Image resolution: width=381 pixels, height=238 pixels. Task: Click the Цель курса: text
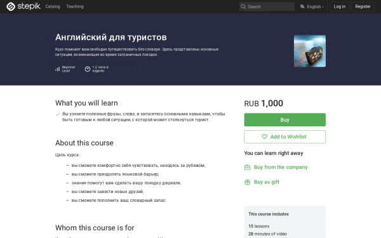[x=67, y=155]
